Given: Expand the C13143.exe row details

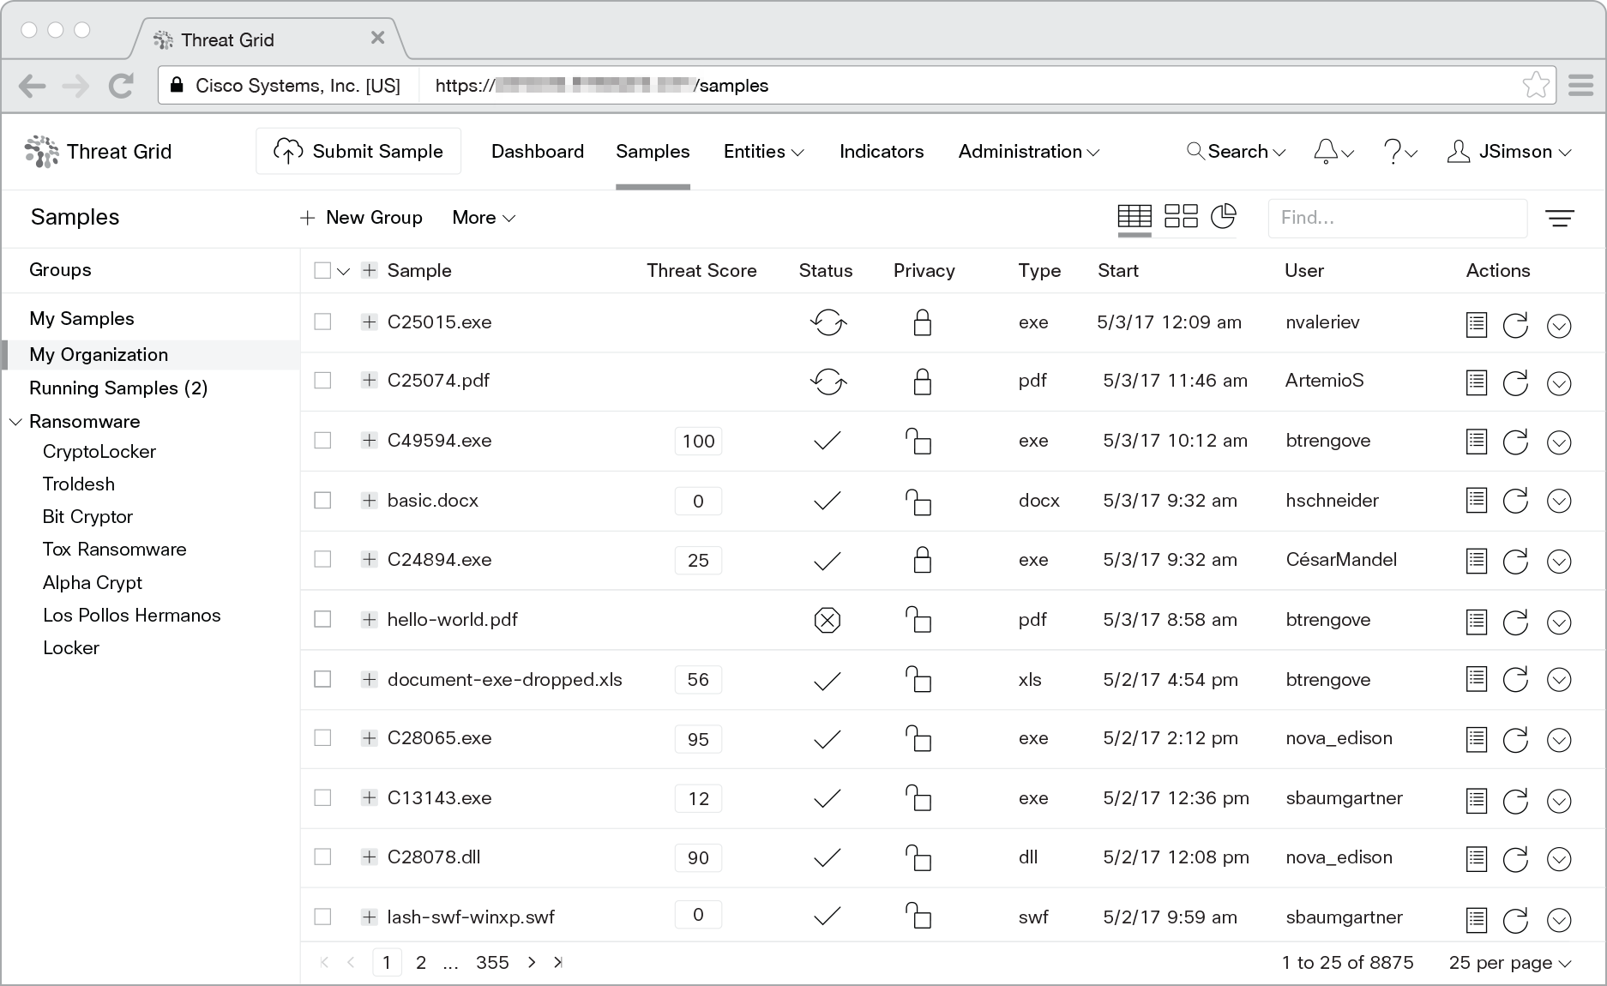Looking at the screenshot, I should [x=369, y=797].
